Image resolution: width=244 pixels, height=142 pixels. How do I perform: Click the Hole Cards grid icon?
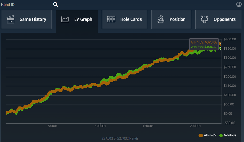[111, 19]
